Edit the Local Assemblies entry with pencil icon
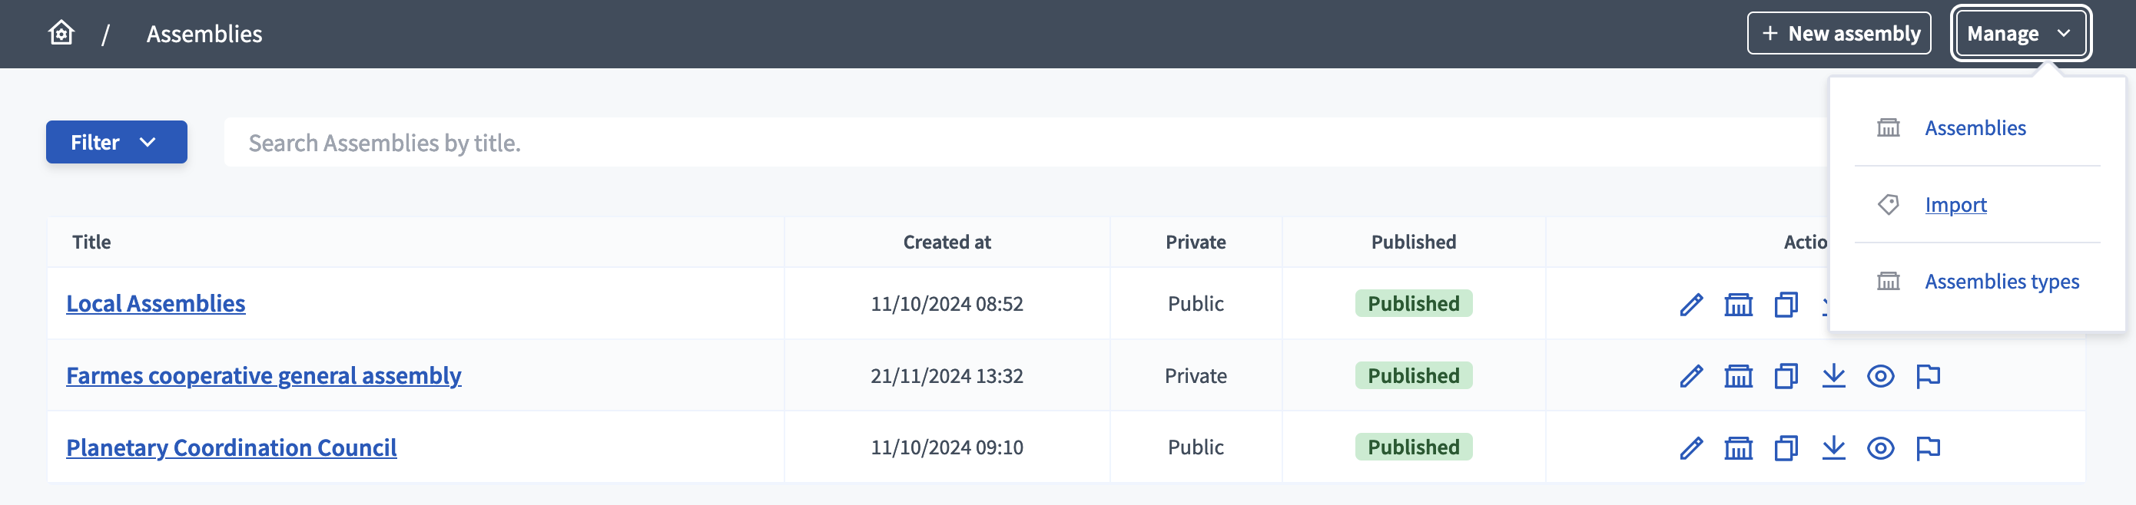 point(1690,305)
